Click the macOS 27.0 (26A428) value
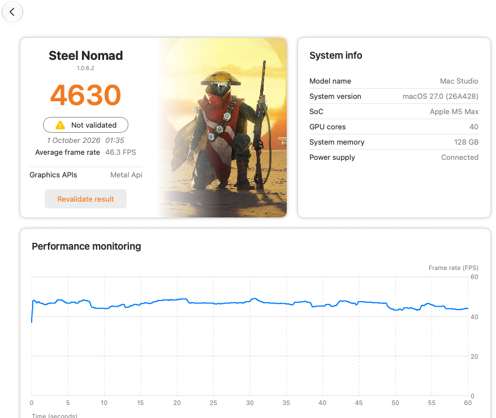Viewport: 496px width, 418px height. (441, 97)
